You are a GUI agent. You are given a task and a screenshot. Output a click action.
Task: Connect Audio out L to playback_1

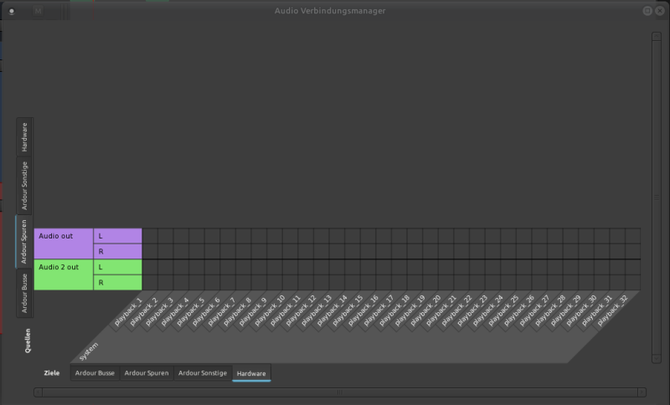[x=150, y=236]
